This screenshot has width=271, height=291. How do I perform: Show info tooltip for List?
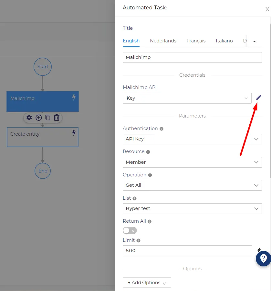point(135,198)
